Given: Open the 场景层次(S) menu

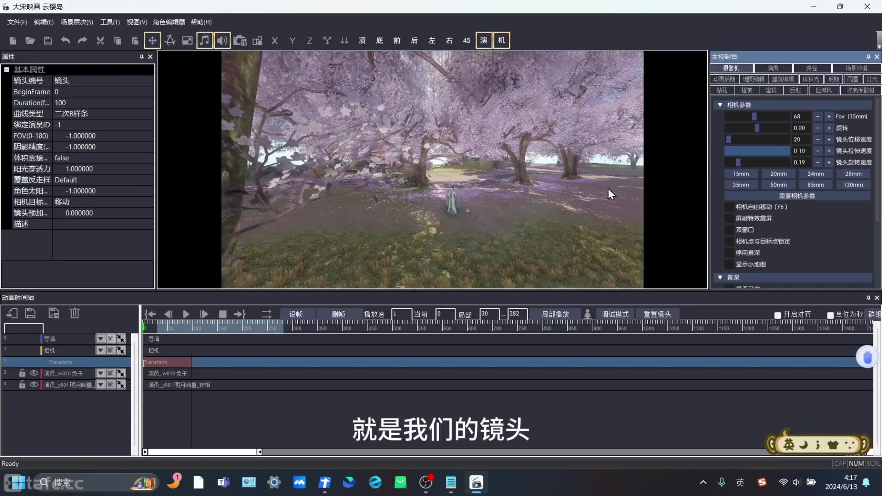Looking at the screenshot, I should point(76,22).
